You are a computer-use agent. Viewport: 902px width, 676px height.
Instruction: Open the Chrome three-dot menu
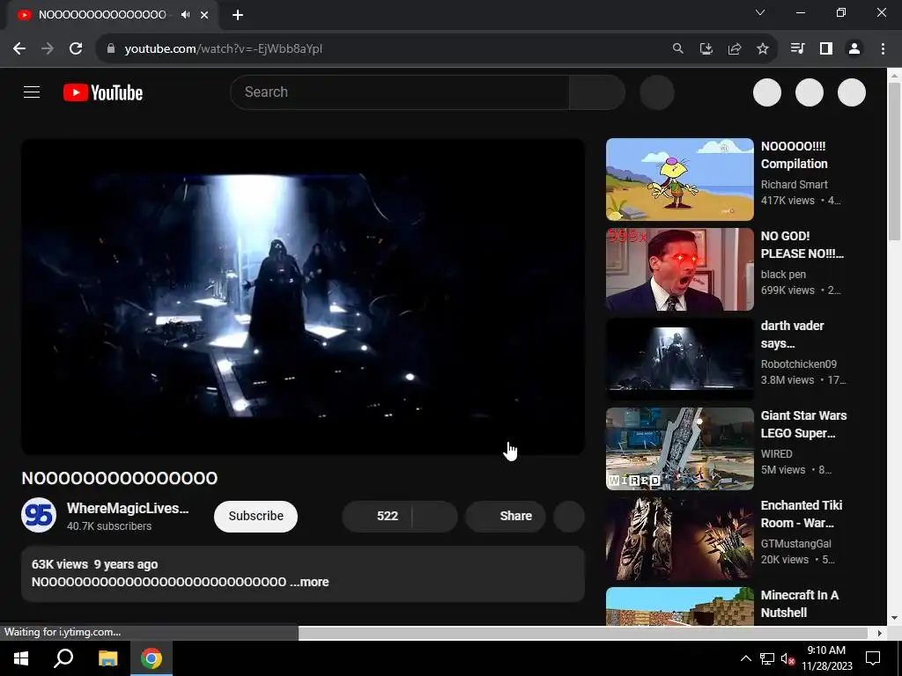(x=883, y=49)
